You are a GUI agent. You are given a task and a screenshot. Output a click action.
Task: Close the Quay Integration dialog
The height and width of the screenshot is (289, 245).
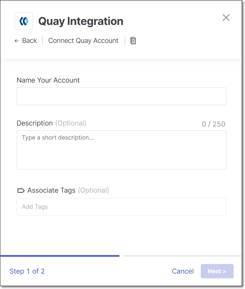(x=226, y=18)
